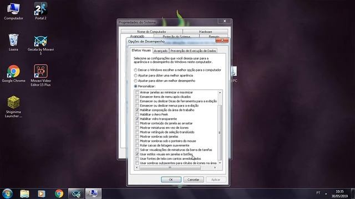Image resolution: width=355 pixels, height=199 pixels.
Task: Open Proteção do Sistema tab behind dialog
Action: (176, 36)
